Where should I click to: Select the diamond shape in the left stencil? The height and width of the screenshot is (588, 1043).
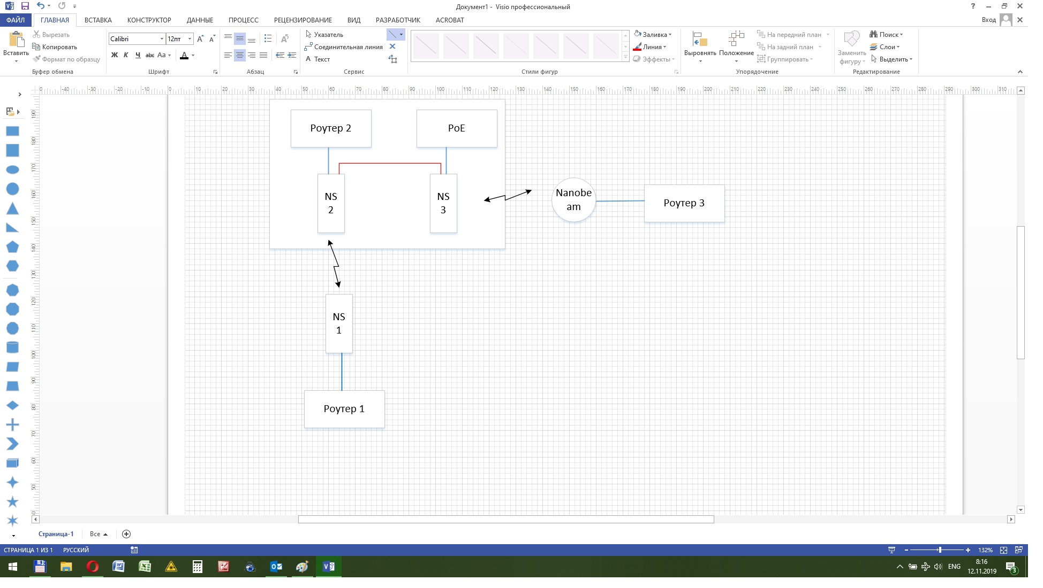click(12, 405)
